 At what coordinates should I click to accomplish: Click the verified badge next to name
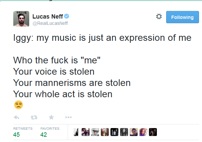pyautogui.click(x=67, y=16)
